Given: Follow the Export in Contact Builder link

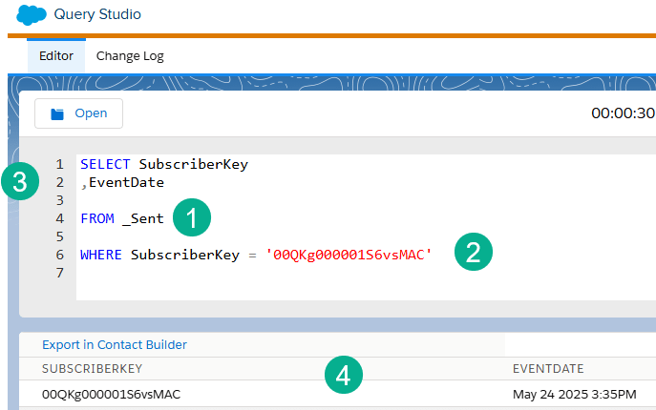Looking at the screenshot, I should tap(115, 344).
